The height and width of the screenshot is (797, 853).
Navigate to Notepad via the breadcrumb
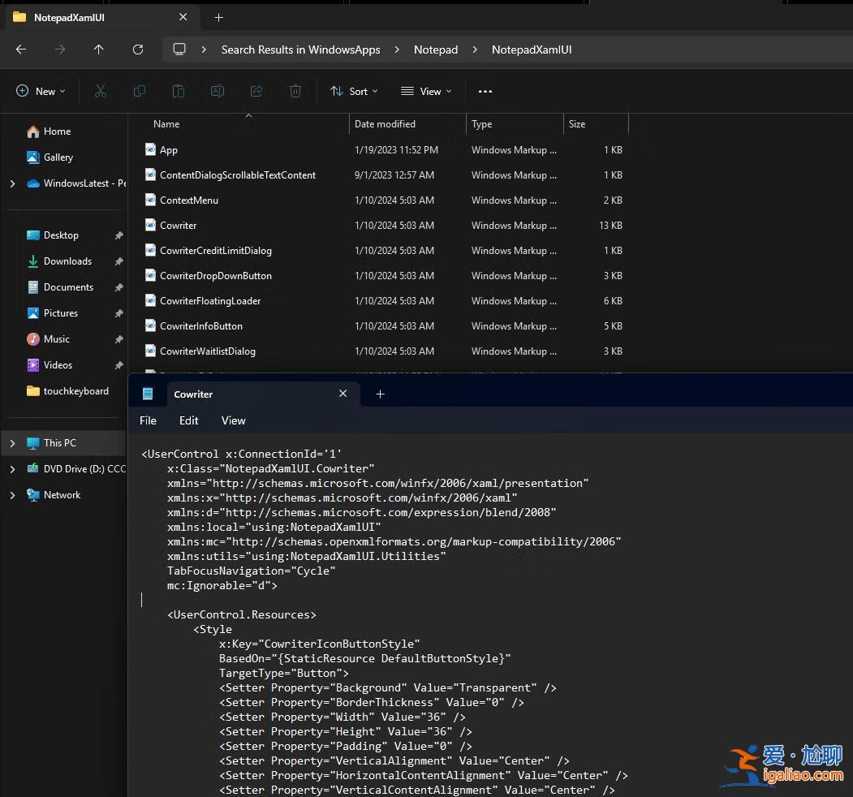pyautogui.click(x=435, y=50)
